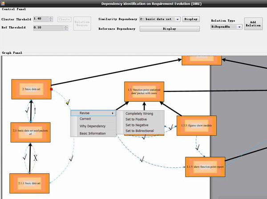267x199 pixels.
Task: Expand the Revise submenu
Action: (x=93, y=113)
